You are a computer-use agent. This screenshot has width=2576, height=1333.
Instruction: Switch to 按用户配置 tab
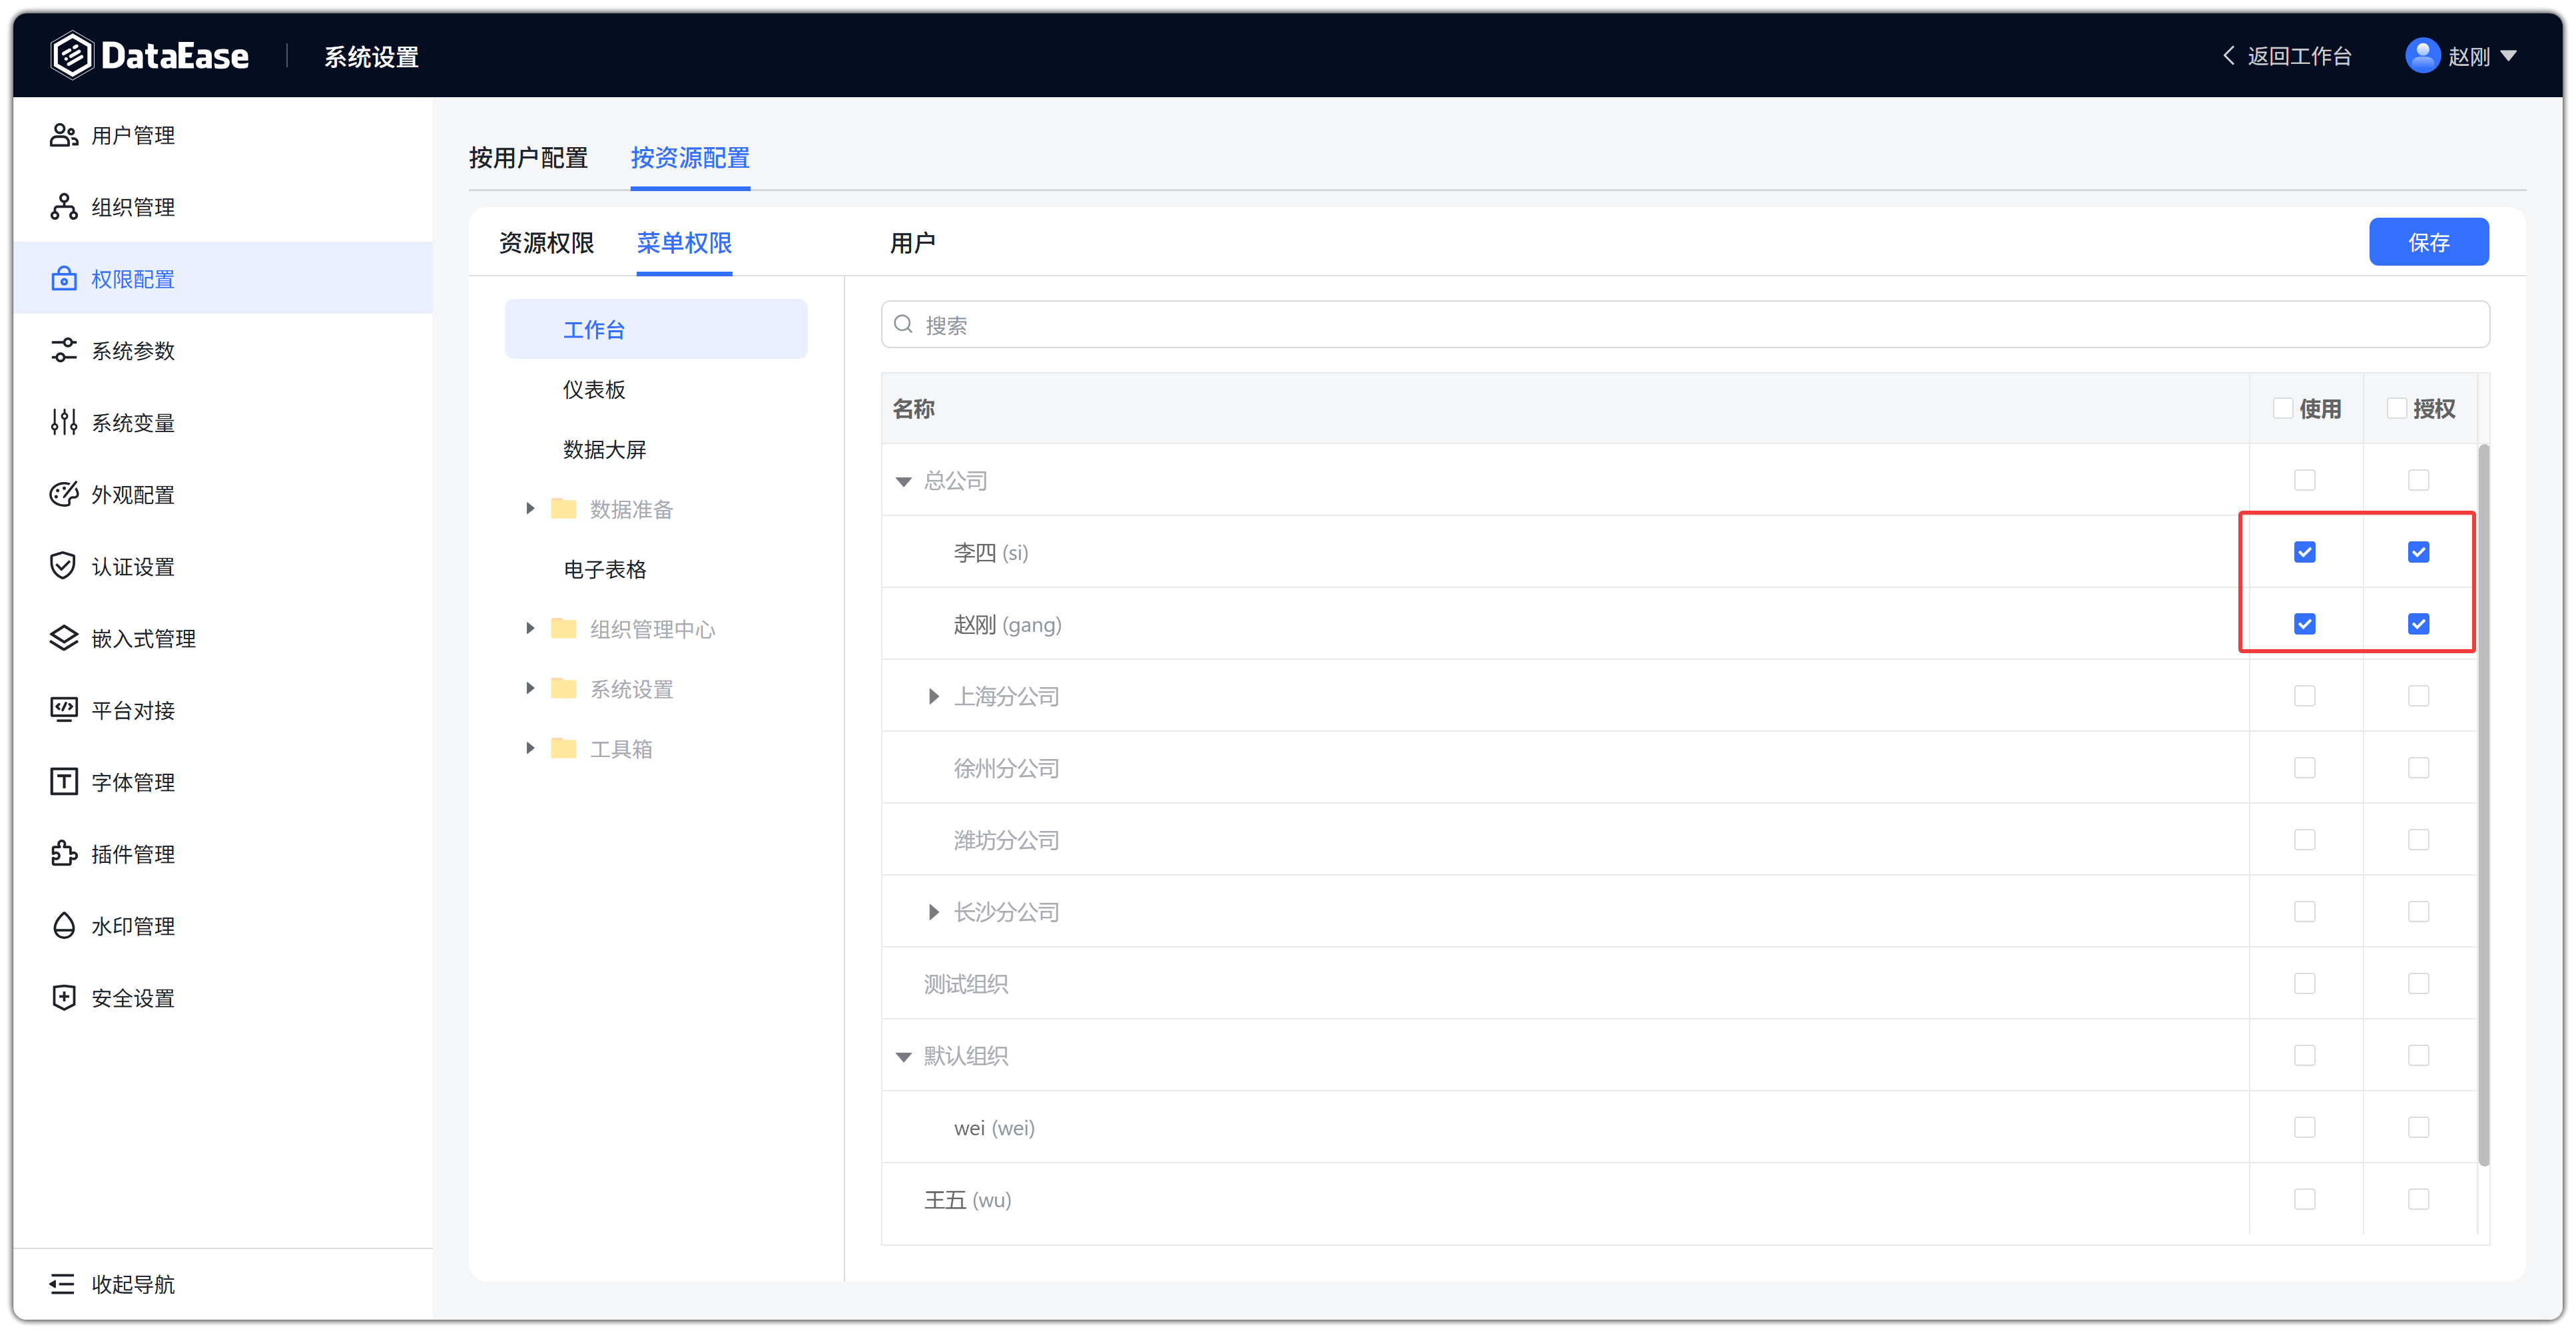528,158
